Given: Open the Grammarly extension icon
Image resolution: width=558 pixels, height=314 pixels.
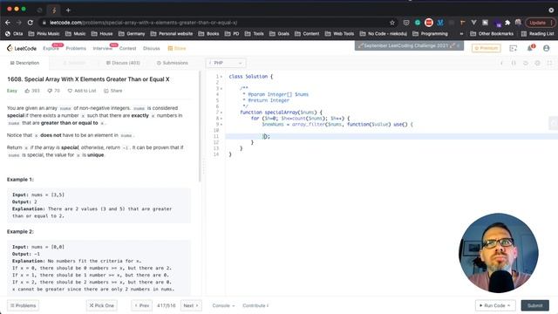Looking at the screenshot, I should point(418,23).
